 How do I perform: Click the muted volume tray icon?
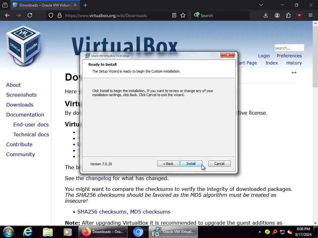coord(290,232)
